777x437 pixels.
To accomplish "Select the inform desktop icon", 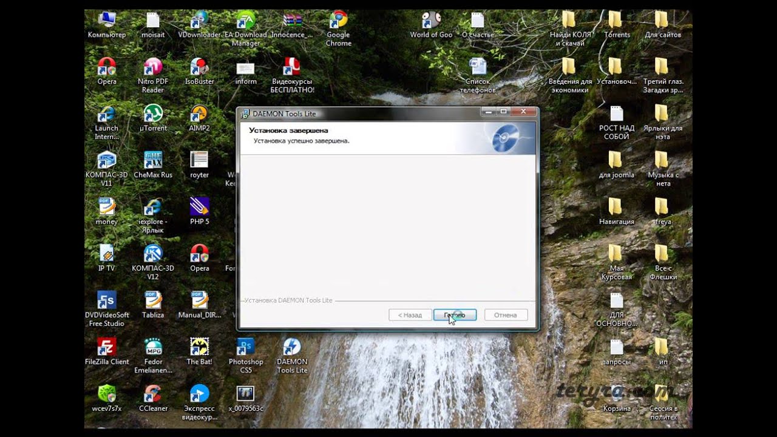I will point(246,71).
